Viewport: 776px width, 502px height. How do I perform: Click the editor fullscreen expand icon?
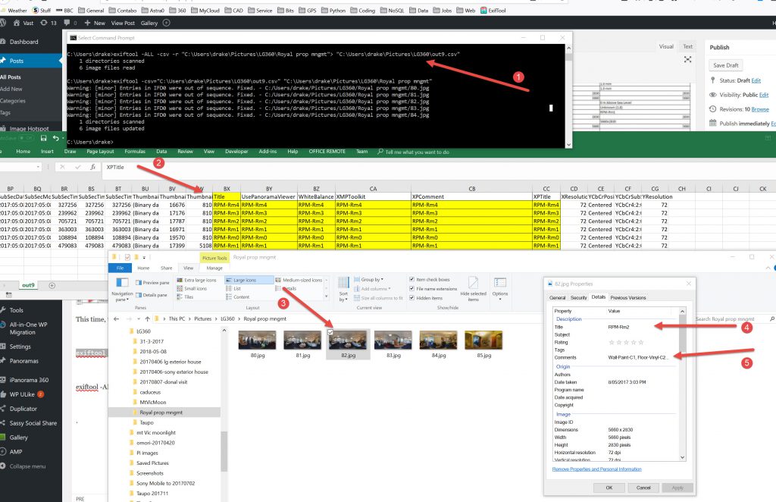point(687,59)
